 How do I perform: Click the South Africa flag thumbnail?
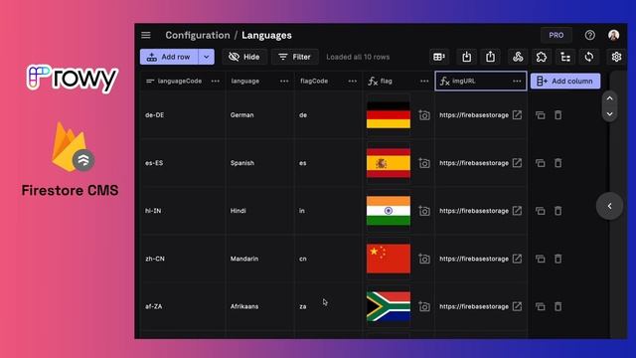[x=389, y=306]
